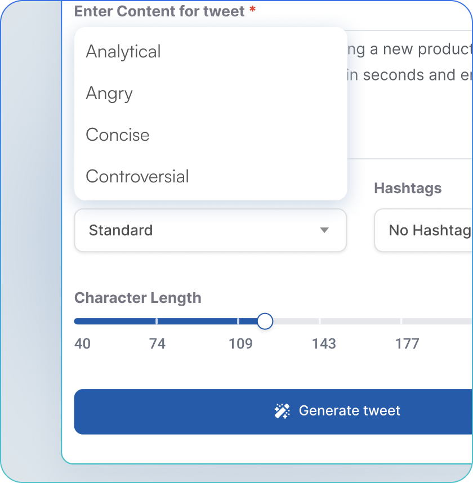This screenshot has width=473, height=483.
Task: Pick the Controversial tone option
Action: tap(137, 176)
